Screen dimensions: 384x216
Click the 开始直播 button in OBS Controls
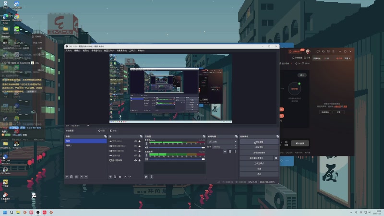[259, 142]
